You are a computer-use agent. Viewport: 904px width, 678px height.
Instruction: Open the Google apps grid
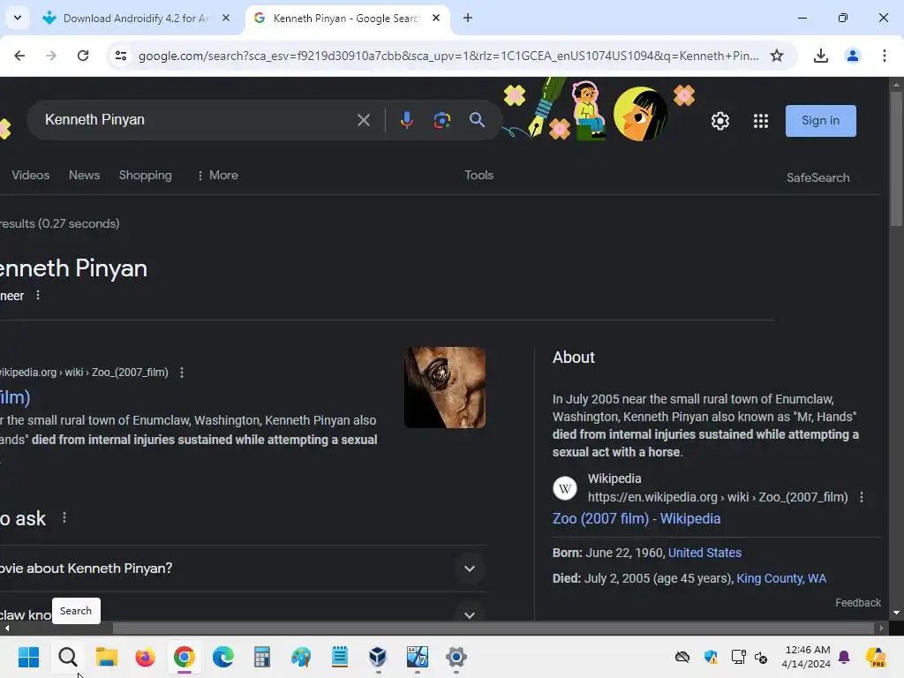tap(760, 120)
